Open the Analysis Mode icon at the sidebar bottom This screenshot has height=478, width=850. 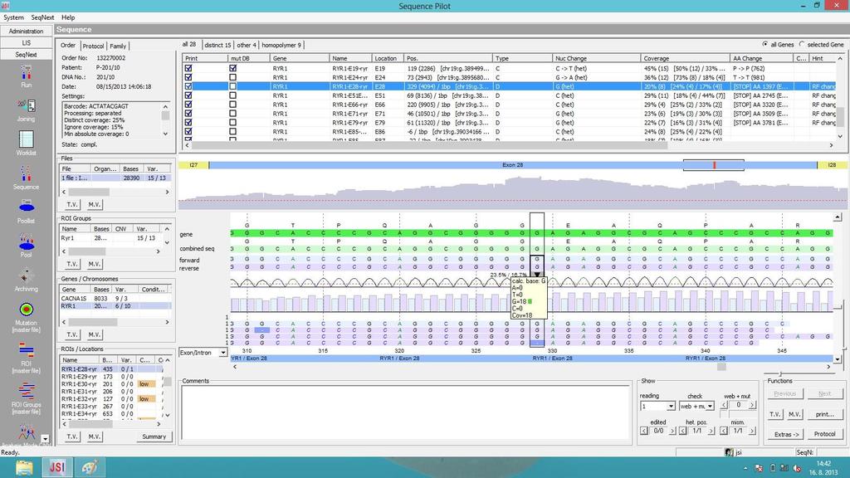[26, 432]
